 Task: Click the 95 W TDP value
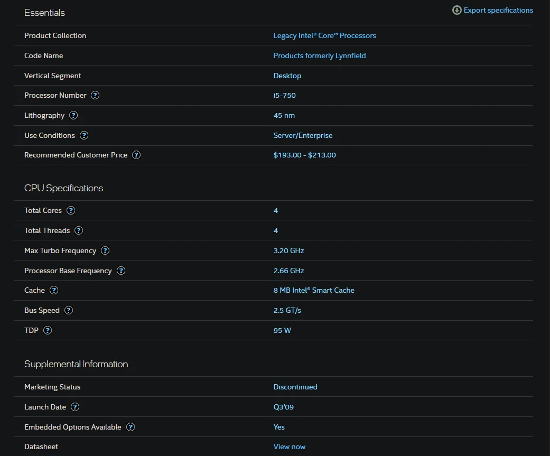pyautogui.click(x=282, y=330)
